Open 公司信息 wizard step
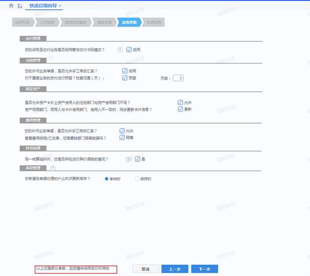The width and height of the screenshot is (310, 276). click(48, 22)
